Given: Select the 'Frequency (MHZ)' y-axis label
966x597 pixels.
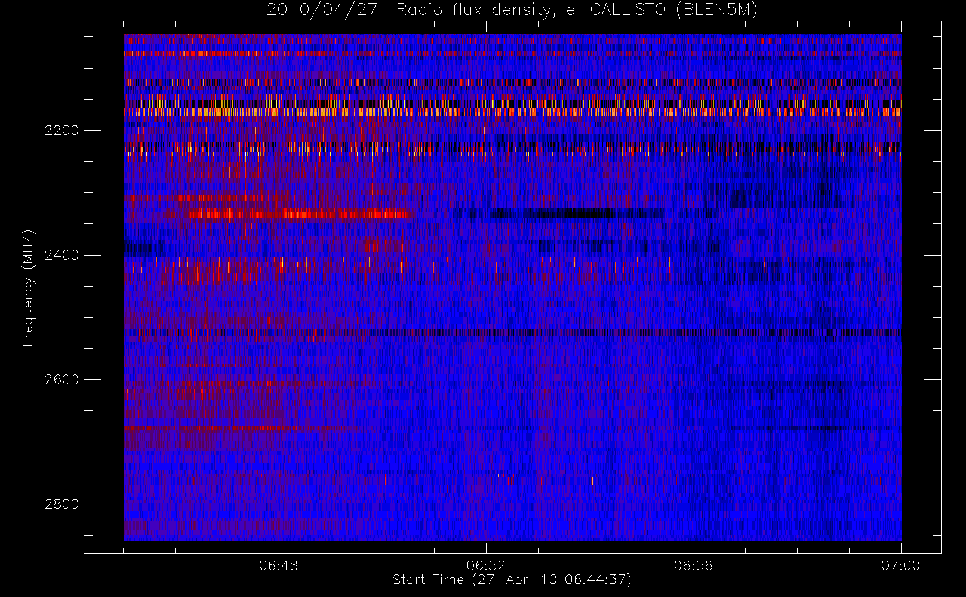Looking at the screenshot, I should [x=27, y=288].
